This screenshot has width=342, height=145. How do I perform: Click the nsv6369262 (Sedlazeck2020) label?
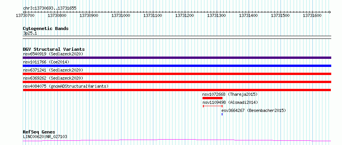point(53,78)
